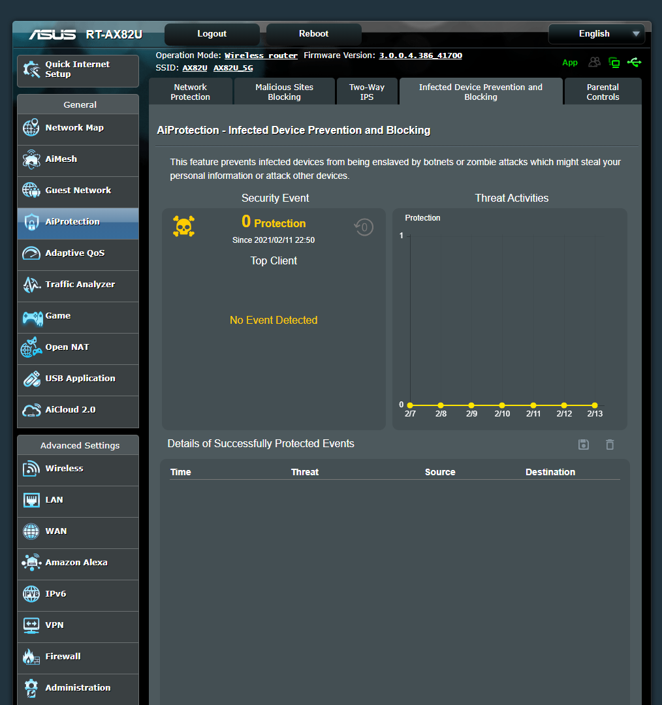This screenshot has height=705, width=662.
Task: Click the AiMesh icon in sidebar
Action: (x=31, y=159)
